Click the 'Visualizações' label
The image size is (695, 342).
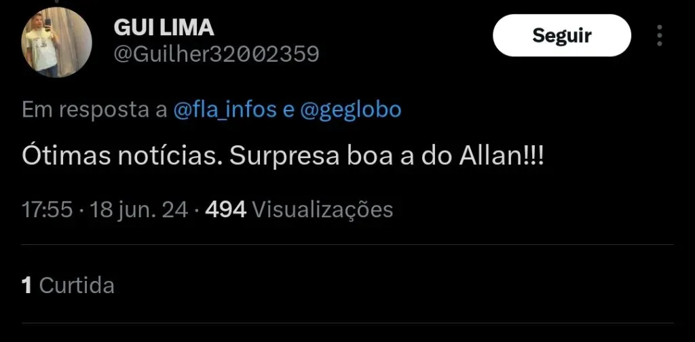click(322, 210)
